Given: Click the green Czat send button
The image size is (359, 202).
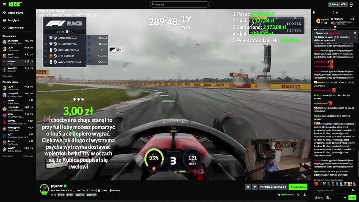Looking at the screenshot, I should click(352, 198).
